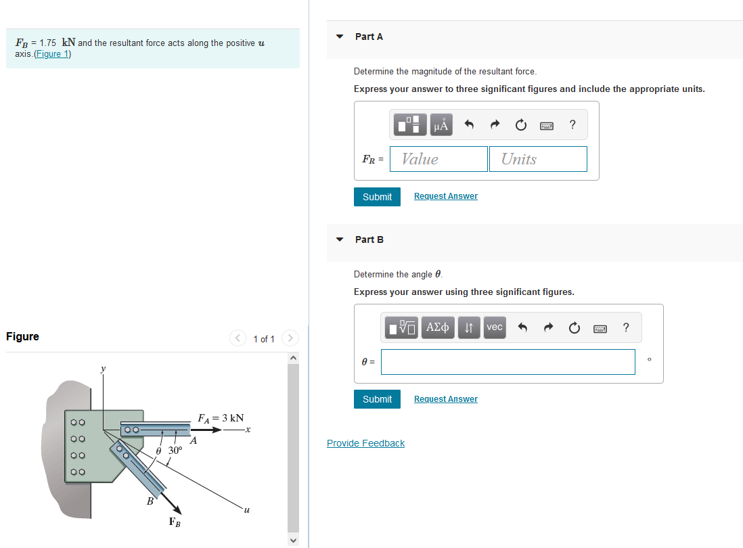
Task: Open the Provide Feedback link
Action: (365, 443)
